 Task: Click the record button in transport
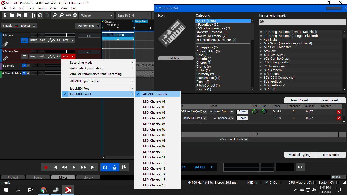[x=46, y=167]
